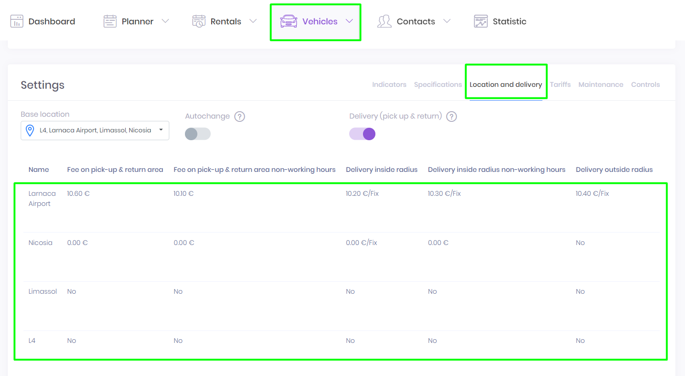685x376 pixels.
Task: Disable the Delivery pick up & return toggle
Action: tap(363, 134)
